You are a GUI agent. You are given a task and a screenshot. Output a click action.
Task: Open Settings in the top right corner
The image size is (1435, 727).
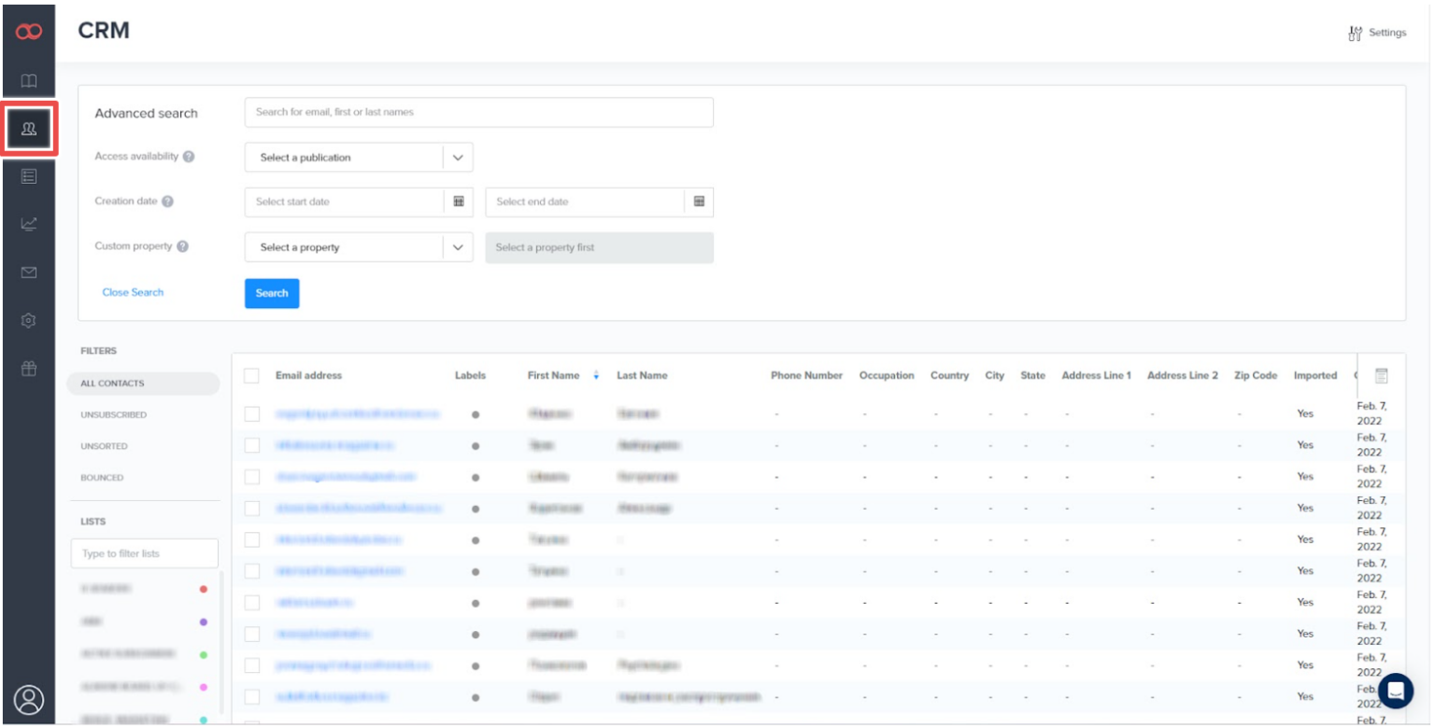click(1375, 32)
